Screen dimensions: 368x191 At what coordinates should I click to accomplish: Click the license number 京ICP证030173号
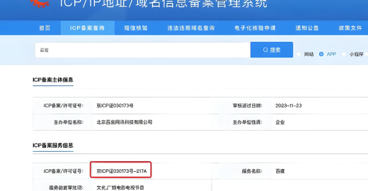(115, 106)
